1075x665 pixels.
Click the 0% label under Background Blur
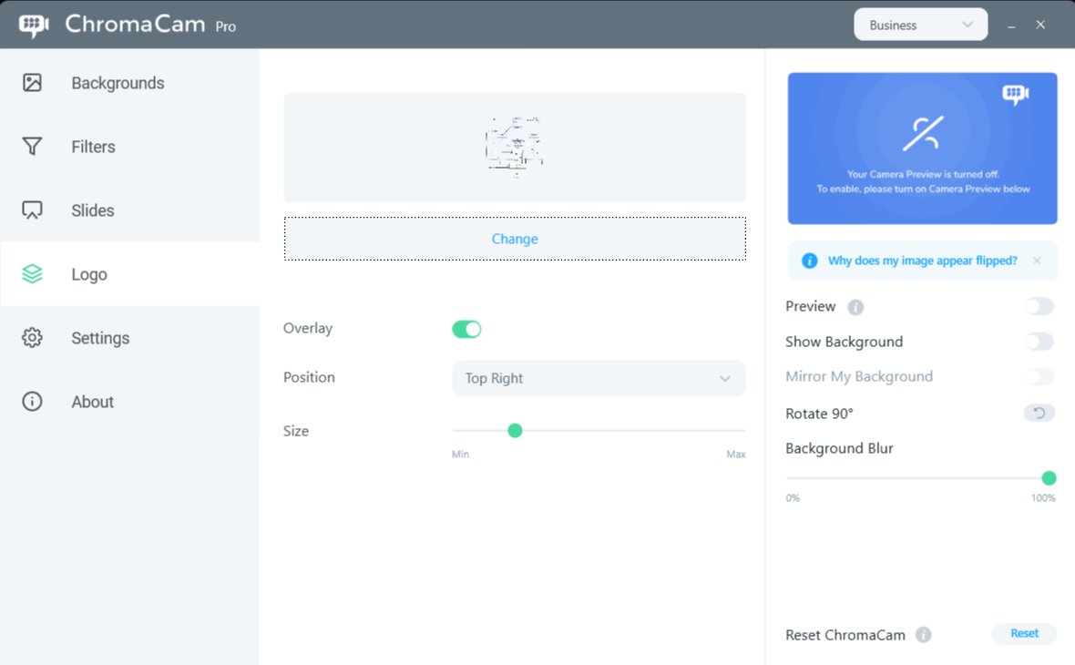793,497
